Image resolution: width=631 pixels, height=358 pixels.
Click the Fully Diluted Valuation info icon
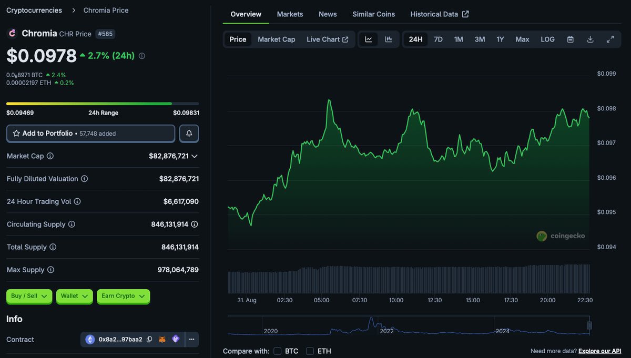(84, 179)
